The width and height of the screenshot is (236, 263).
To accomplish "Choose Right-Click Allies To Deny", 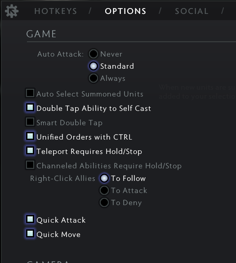I will [x=104, y=202].
